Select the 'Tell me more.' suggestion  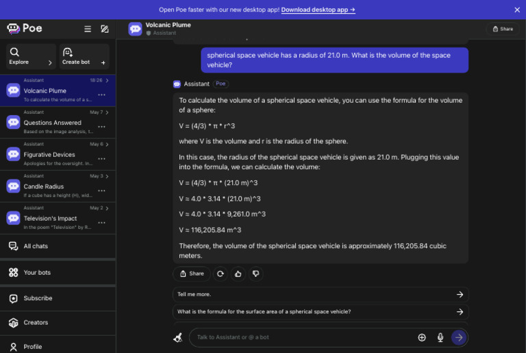point(321,294)
